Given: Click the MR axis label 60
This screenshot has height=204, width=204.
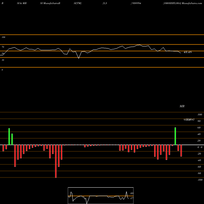Looking at the screenshot, I should (x=199, y=128).
